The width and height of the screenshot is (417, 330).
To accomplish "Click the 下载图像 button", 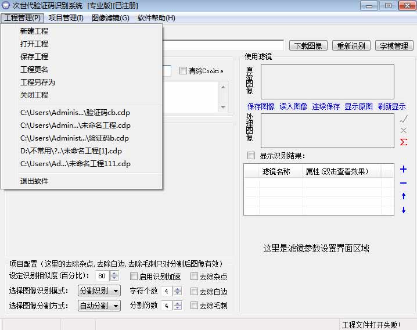I will point(309,46).
